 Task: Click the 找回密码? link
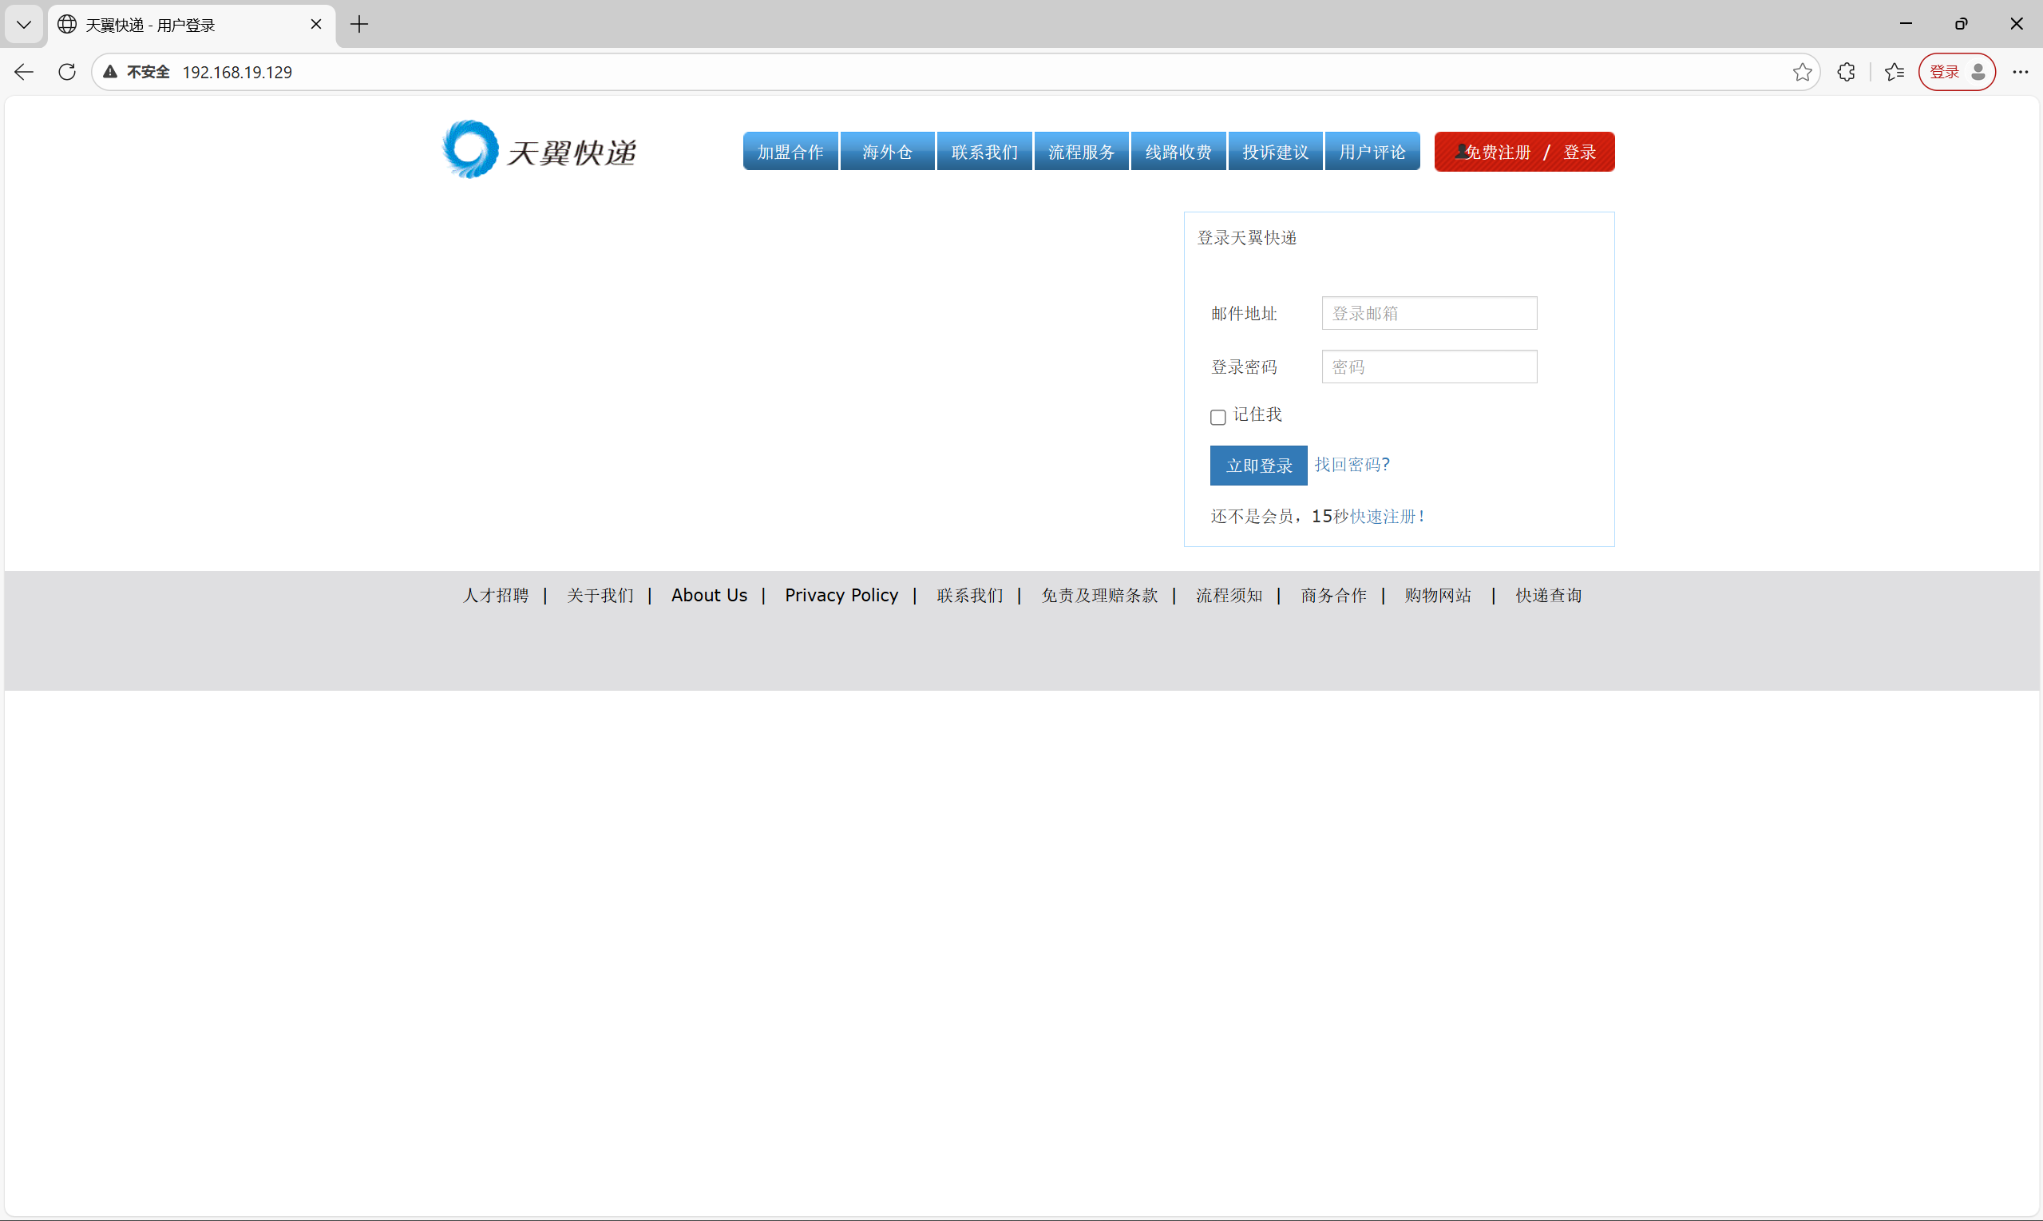(1352, 465)
